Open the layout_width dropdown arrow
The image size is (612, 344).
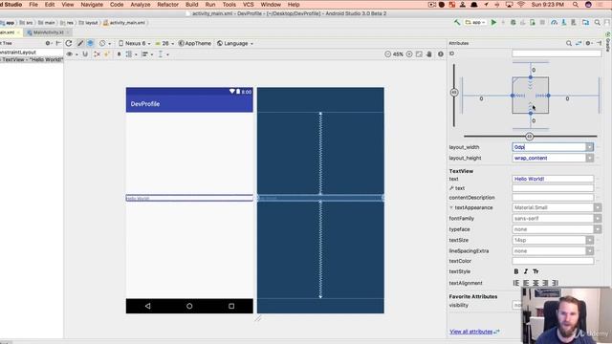click(589, 147)
